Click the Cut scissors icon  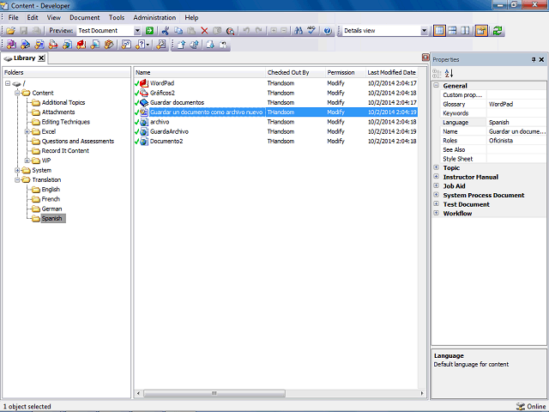[166, 31]
